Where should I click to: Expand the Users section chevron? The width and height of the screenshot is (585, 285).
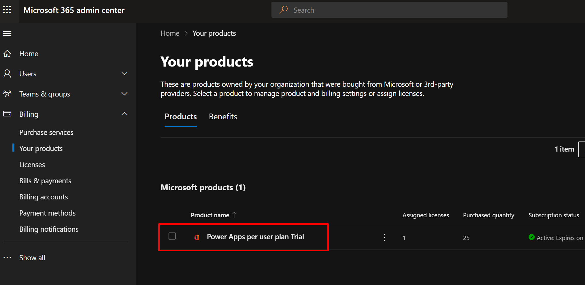[x=124, y=74]
